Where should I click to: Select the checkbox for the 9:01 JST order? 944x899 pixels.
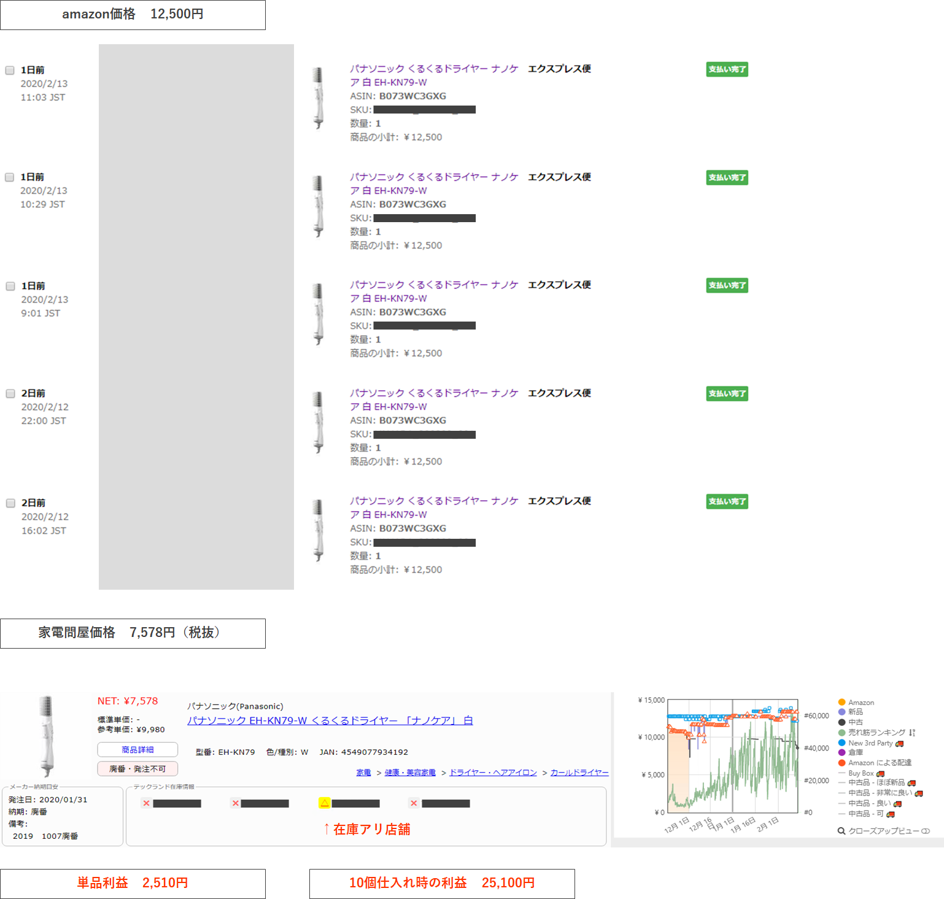tap(10, 286)
